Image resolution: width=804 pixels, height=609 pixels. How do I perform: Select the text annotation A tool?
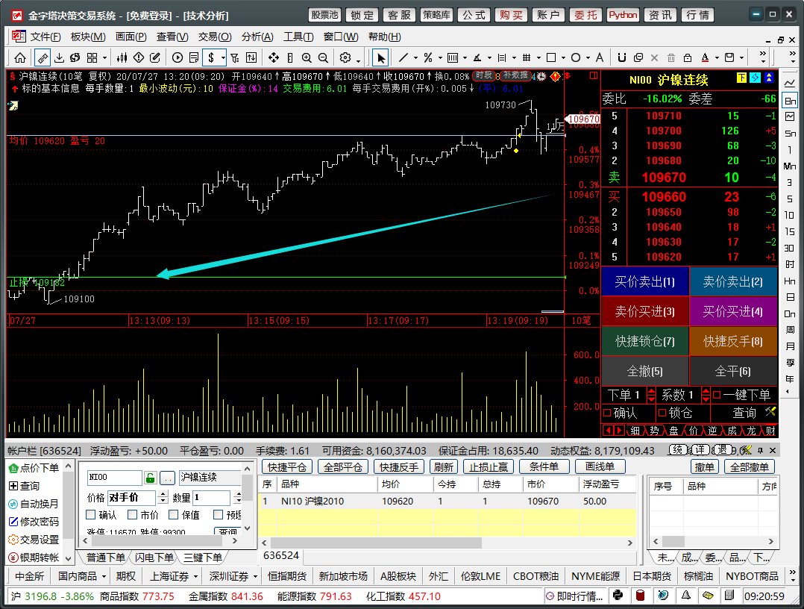[x=600, y=57]
